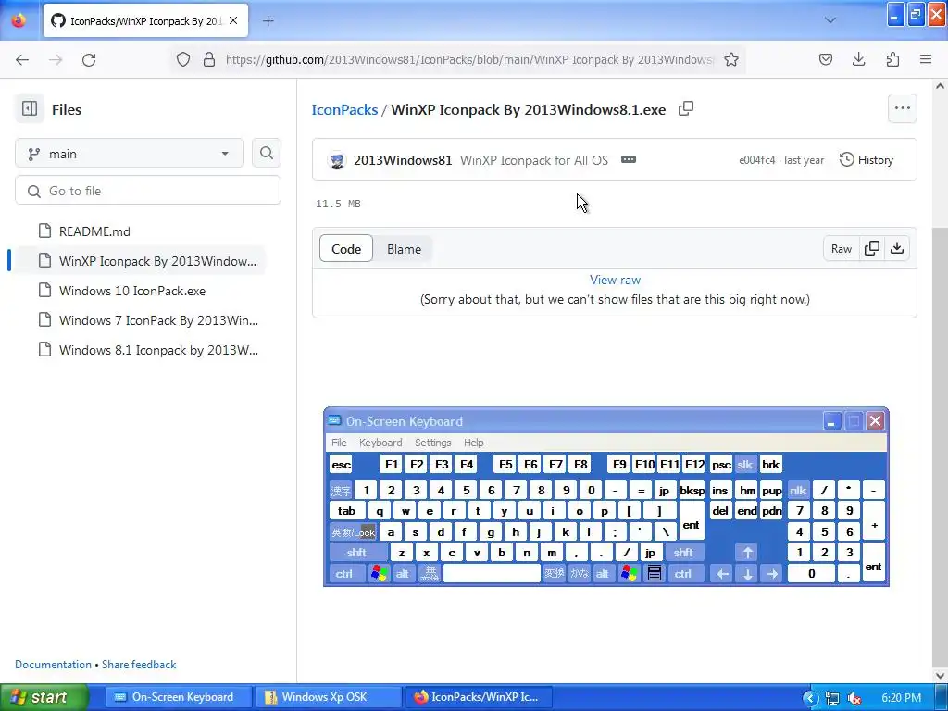Toggle the left shft key
The image size is (948, 711).
coord(358,552)
